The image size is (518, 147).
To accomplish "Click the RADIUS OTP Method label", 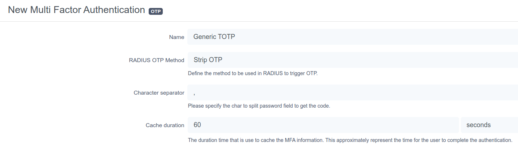I will tap(156, 60).
